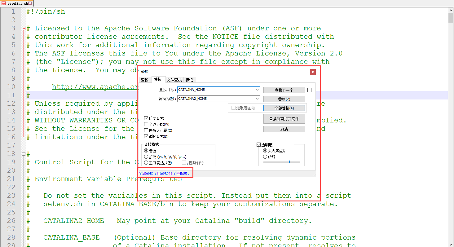The height and width of the screenshot is (247, 454).
Task: Click setenv.sh text on line 24
Action: [63, 204]
